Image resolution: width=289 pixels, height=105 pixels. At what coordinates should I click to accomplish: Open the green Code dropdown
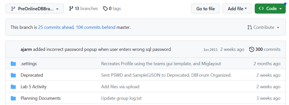tap(270, 9)
